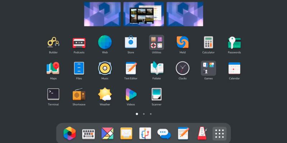Expand the Utilities app folder
287x143 pixels.
tap(156, 43)
